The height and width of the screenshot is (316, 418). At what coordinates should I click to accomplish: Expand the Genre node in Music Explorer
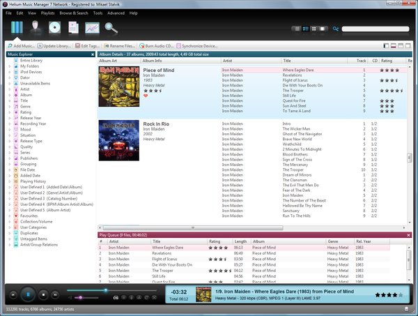coord(10,105)
